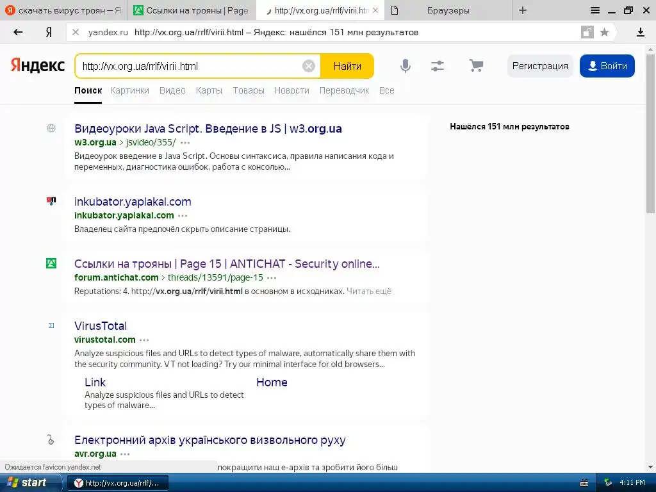This screenshot has height=492, width=656.
Task: Click the Регистрация button
Action: 539,66
